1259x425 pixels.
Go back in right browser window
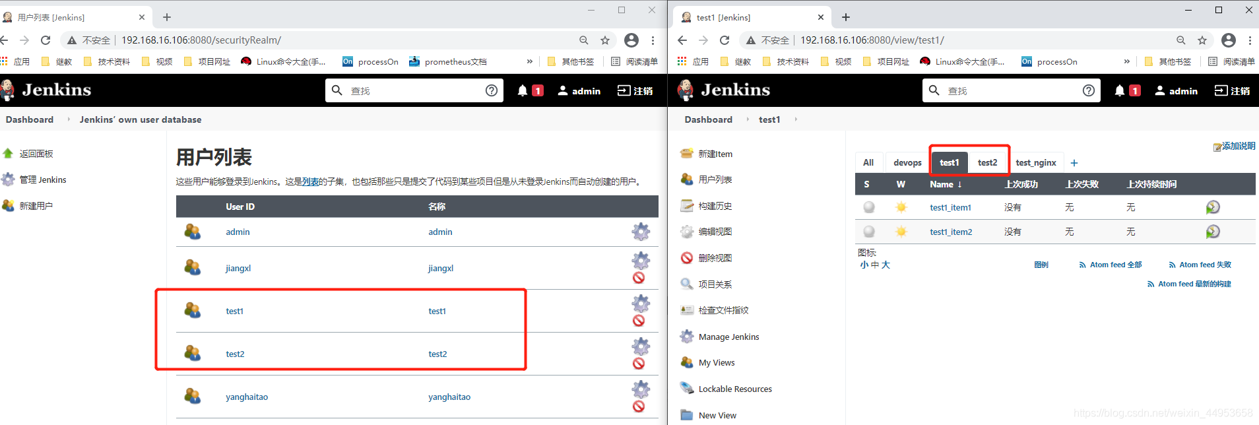click(x=682, y=40)
